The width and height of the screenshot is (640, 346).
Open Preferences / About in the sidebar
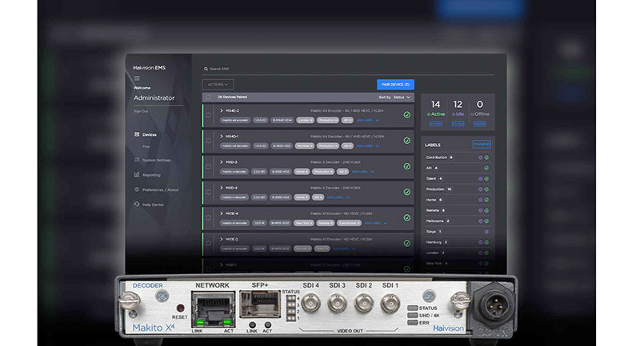pos(161,190)
